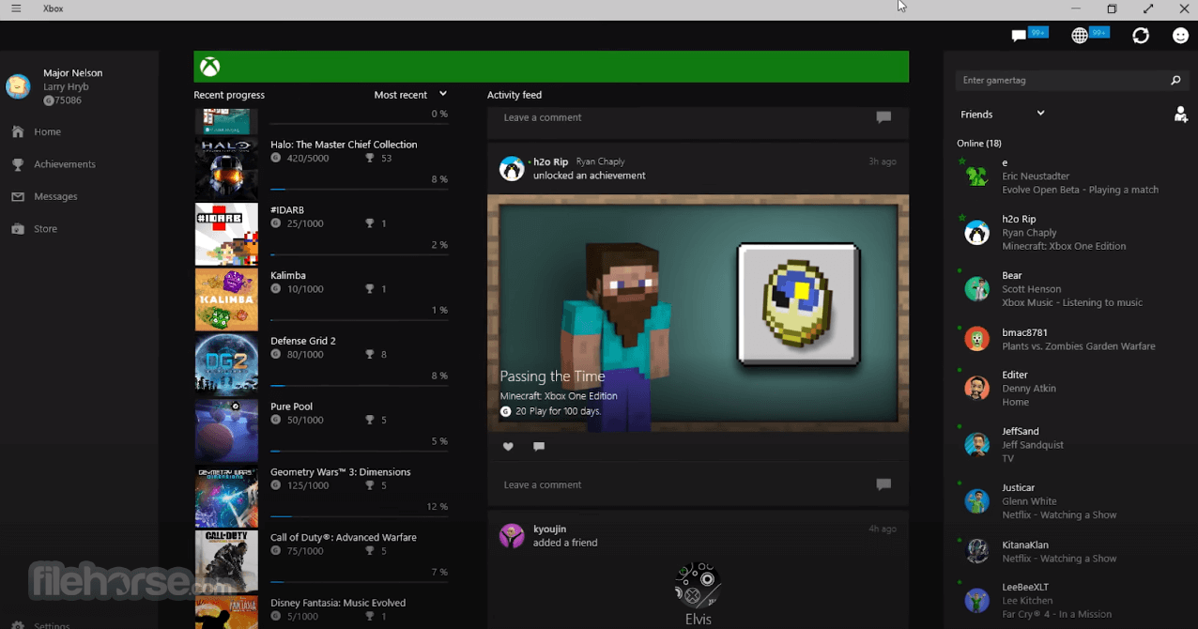Screen dimensions: 1198x629
Task: Click Major Nelson gamertag name
Action: point(73,73)
